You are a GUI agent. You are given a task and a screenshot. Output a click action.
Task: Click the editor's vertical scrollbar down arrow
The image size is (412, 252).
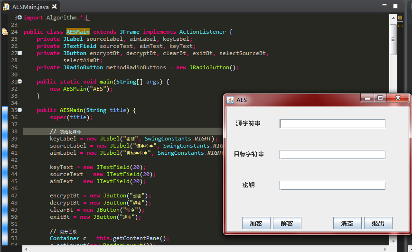click(393, 241)
